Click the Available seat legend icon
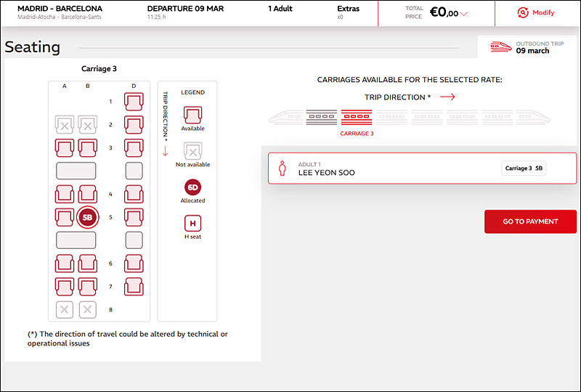Image resolution: width=581 pixels, height=392 pixels. click(192, 115)
